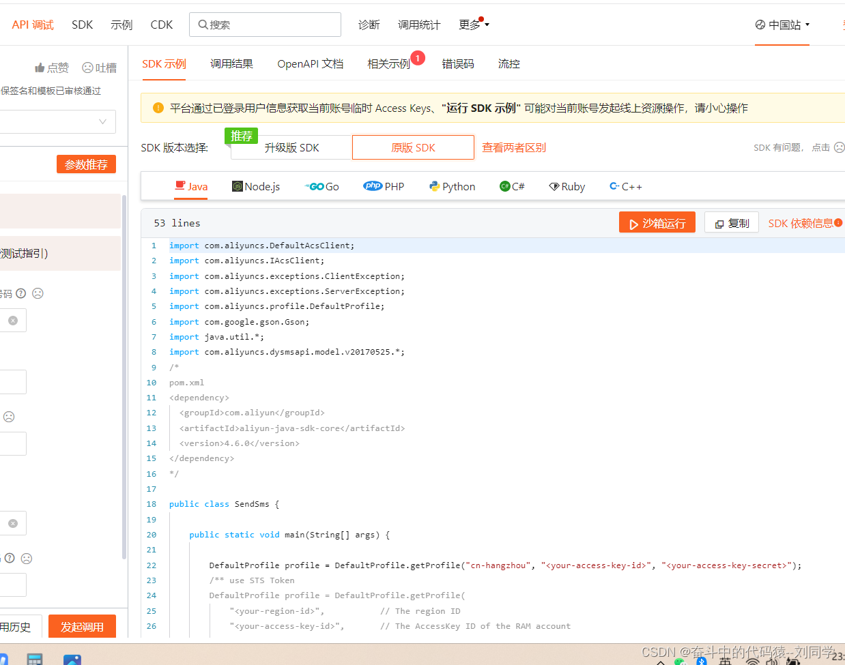
Task: Click the lone sad face icon in the left panel
Action: click(9, 417)
